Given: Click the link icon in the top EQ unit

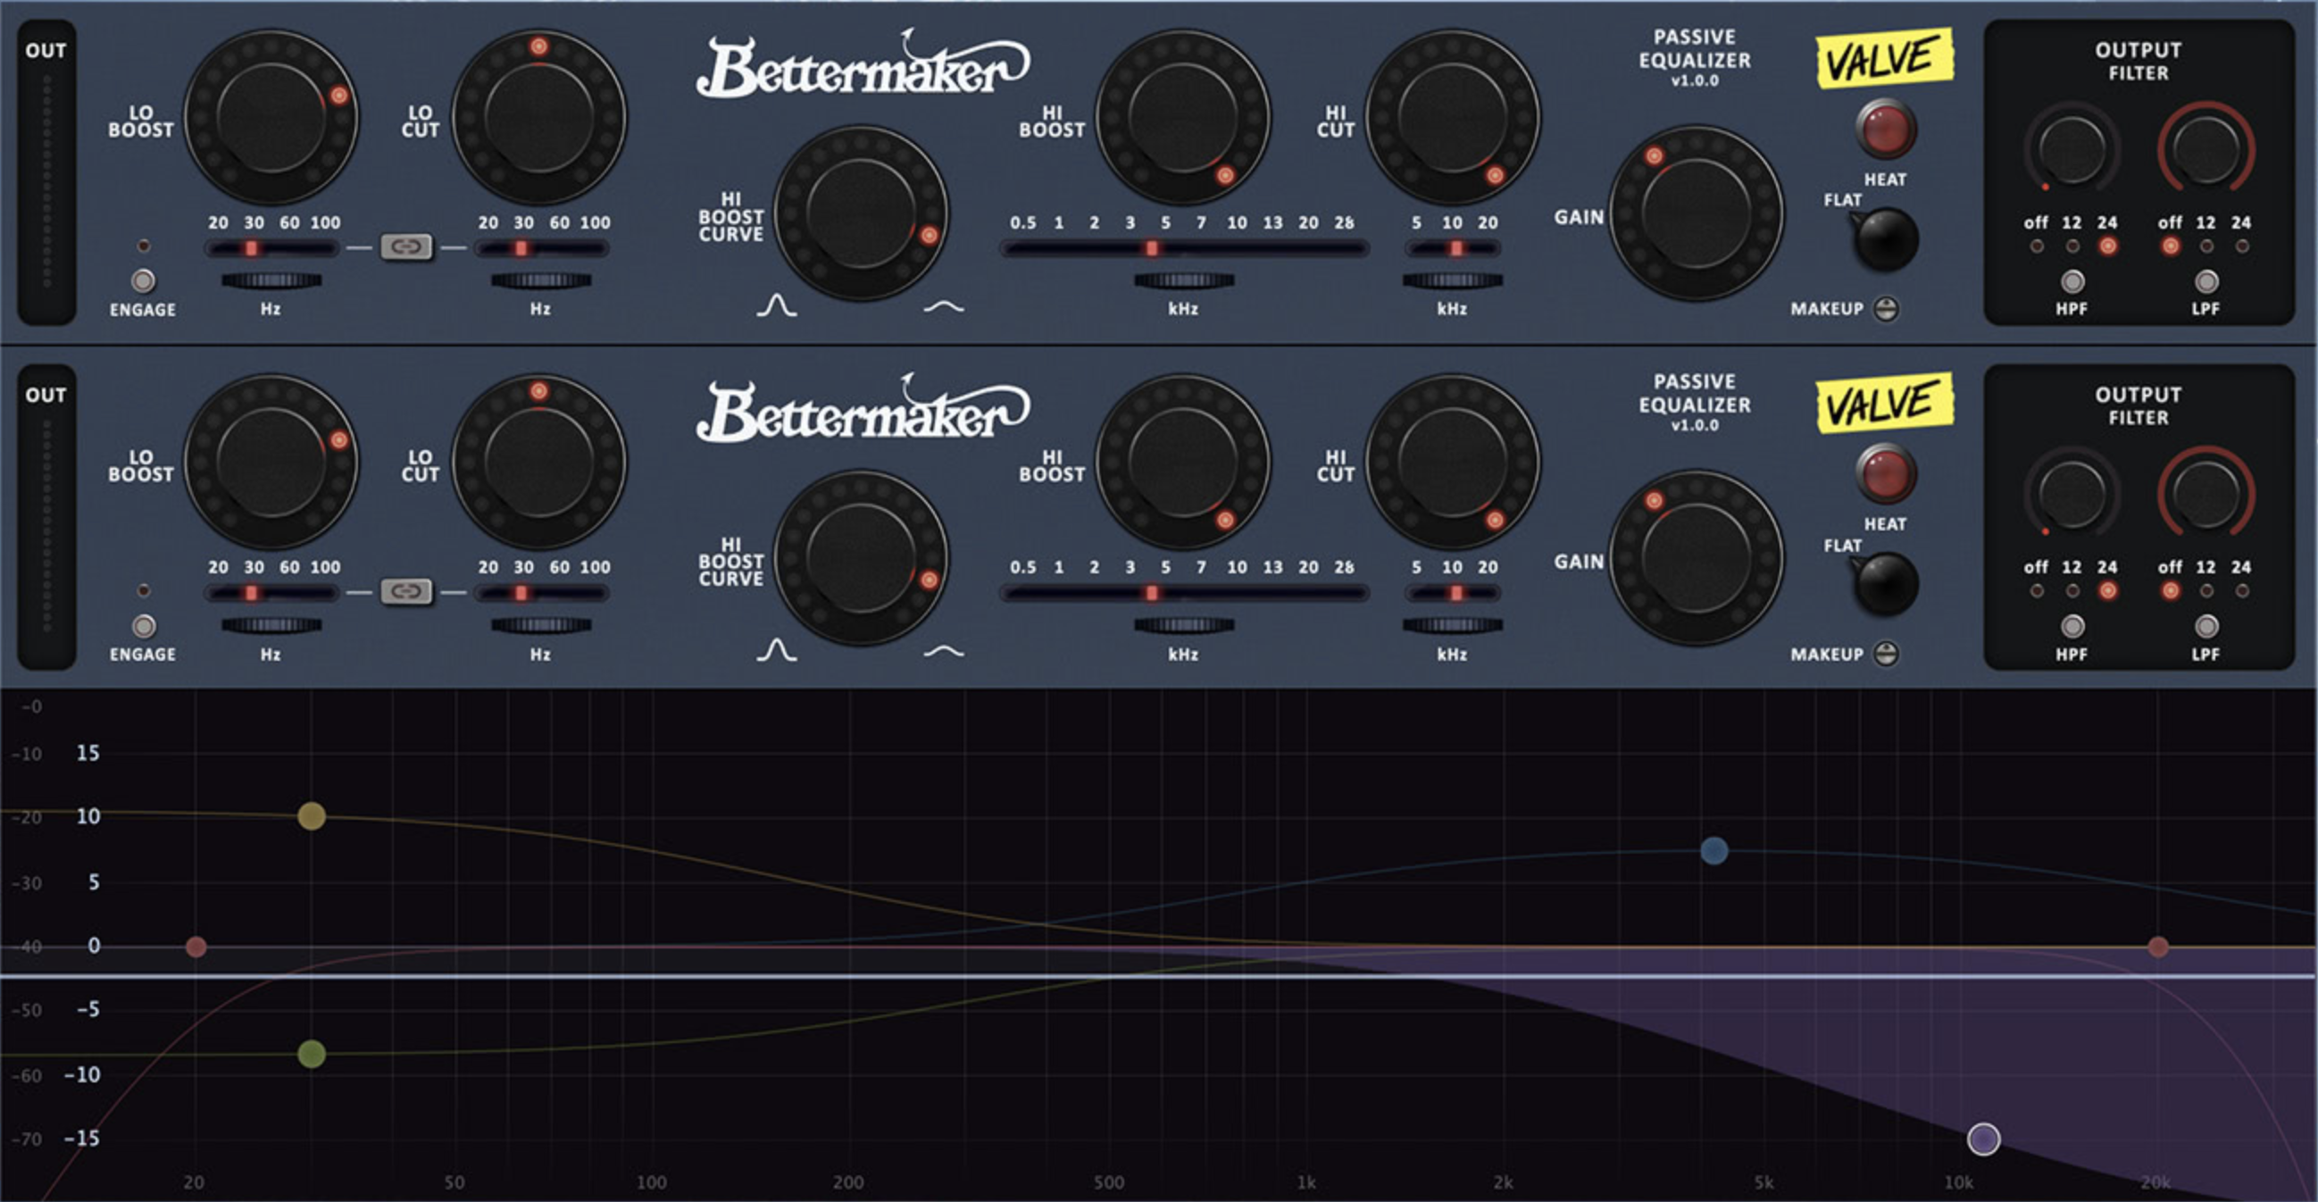Looking at the screenshot, I should (406, 246).
